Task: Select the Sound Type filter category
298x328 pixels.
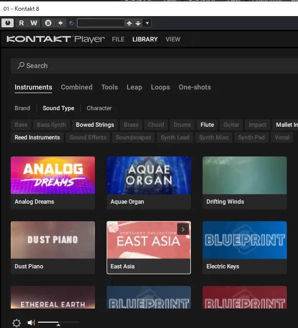Action: coord(58,108)
